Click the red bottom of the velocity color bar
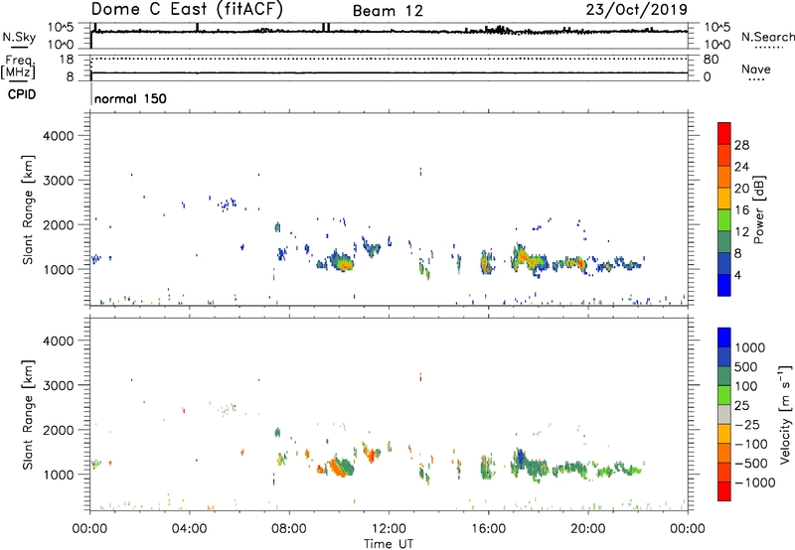This screenshot has height=550, width=795. (x=724, y=491)
